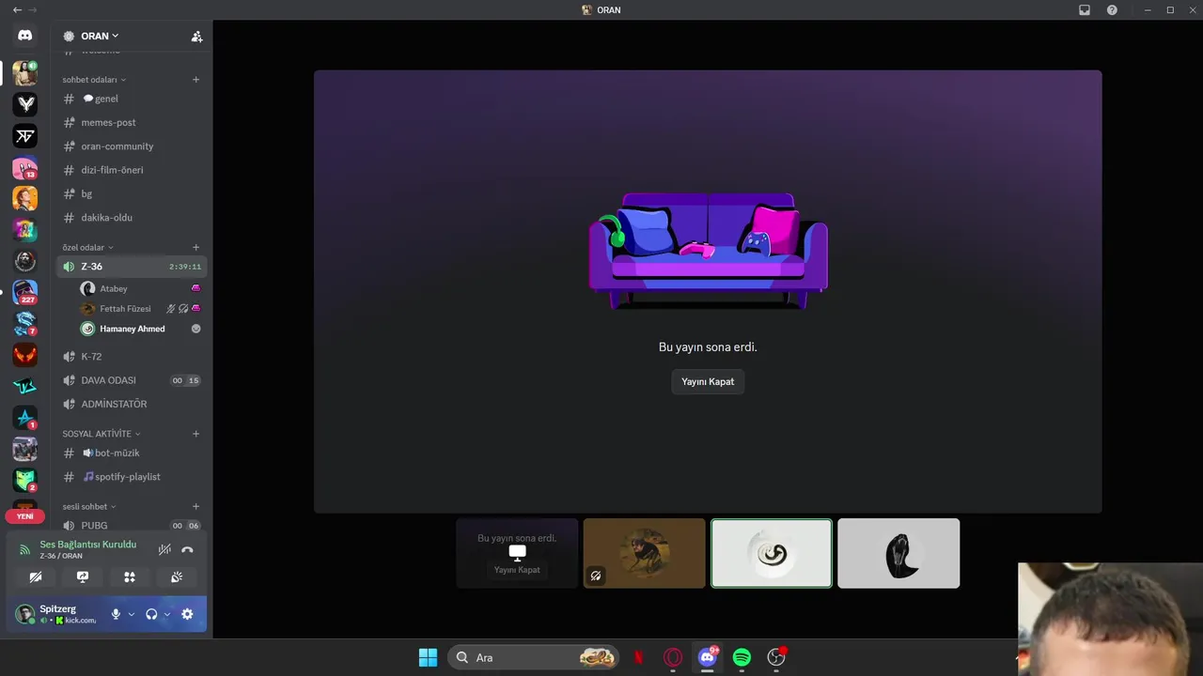Click user Hamaney Ahmed in voice channel
Viewport: 1203px width, 676px height.
click(x=141, y=329)
